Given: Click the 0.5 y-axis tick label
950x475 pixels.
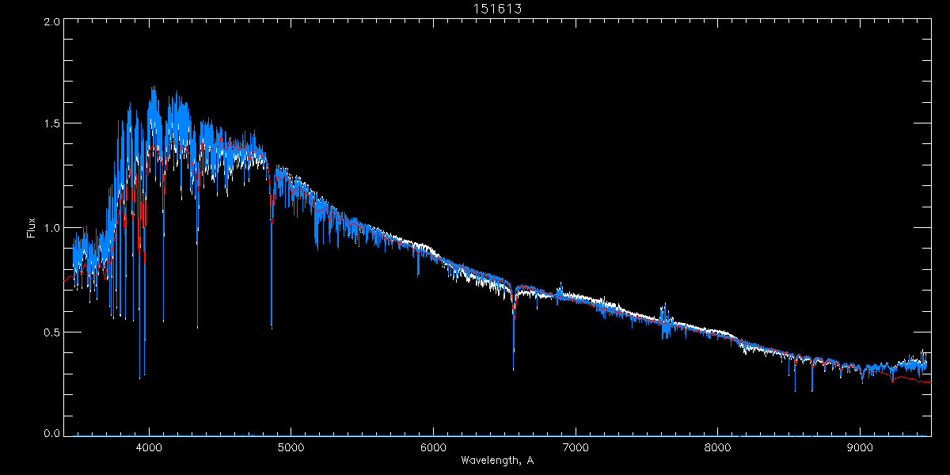Looking at the screenshot, I should [51, 332].
